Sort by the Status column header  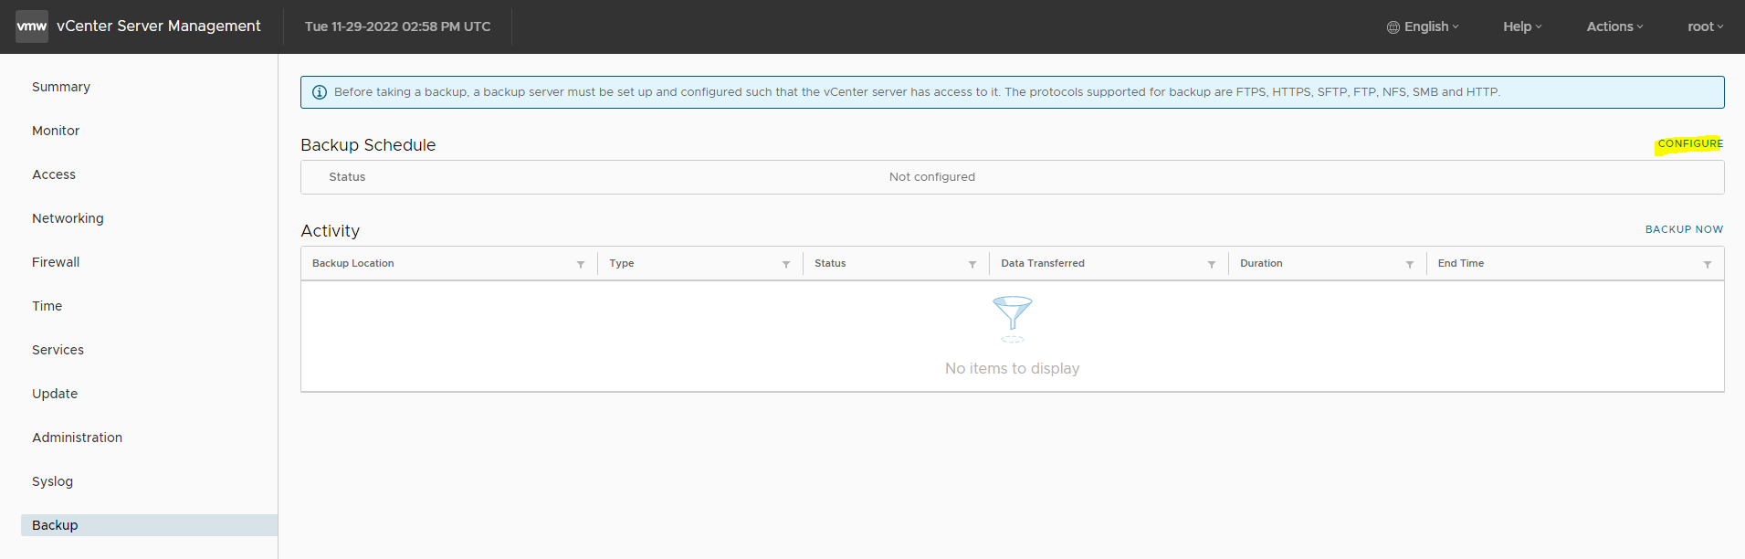click(830, 263)
